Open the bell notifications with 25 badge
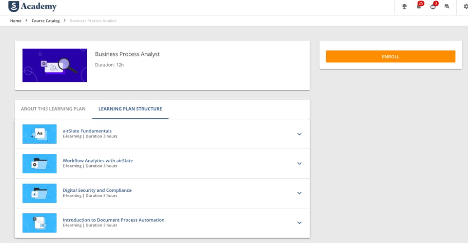 [x=418, y=7]
